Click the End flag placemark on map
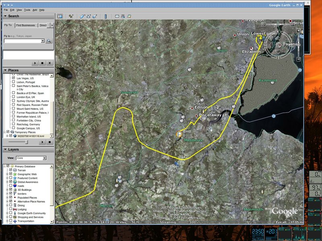The width and height of the screenshot is (322, 241). (x=179, y=134)
